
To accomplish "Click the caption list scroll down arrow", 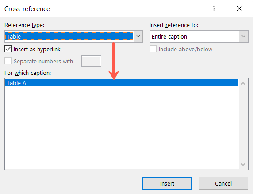I will (x=243, y=164).
